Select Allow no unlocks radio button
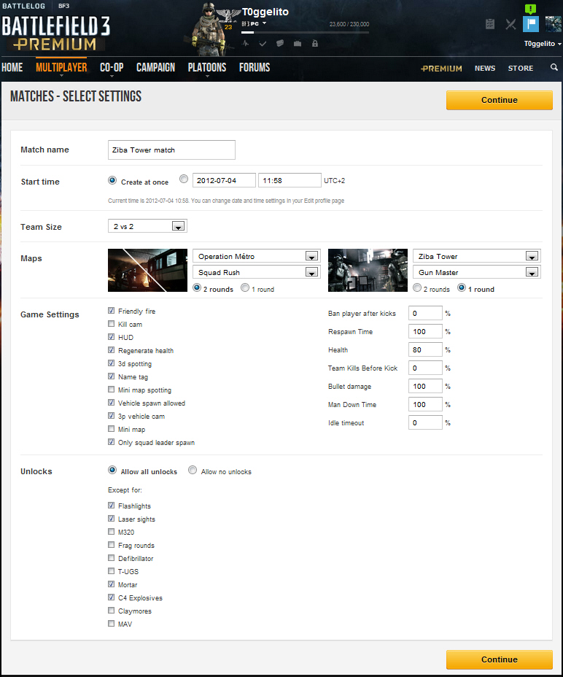Screen dimensions: 563x677 click(x=193, y=470)
